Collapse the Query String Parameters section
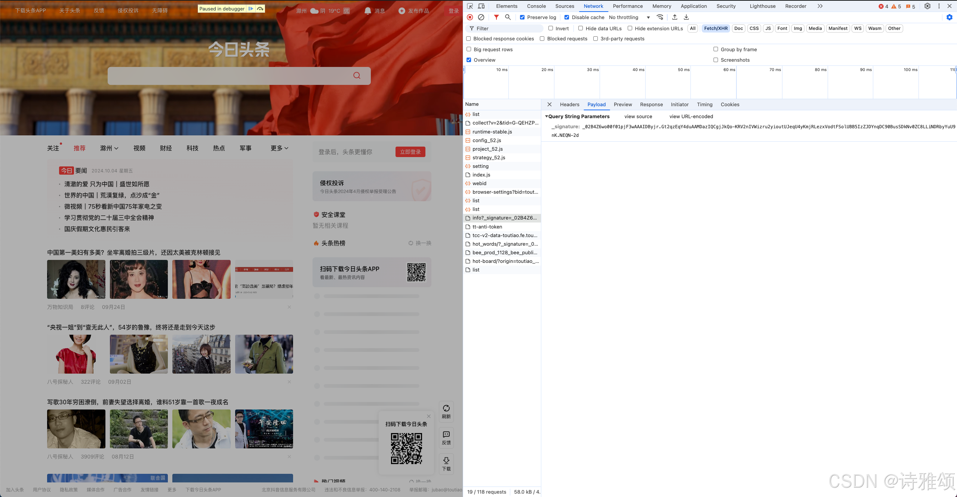 (547, 116)
